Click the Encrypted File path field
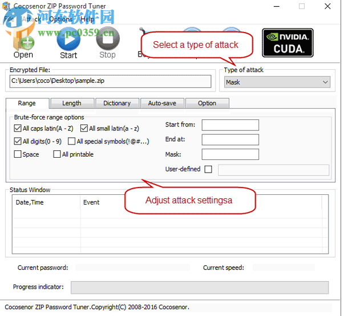Viewport: 344px width, 316px height. coord(110,81)
